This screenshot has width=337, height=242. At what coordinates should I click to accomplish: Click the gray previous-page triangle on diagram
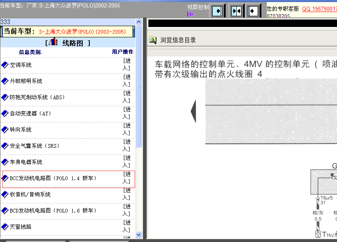tap(193, 111)
